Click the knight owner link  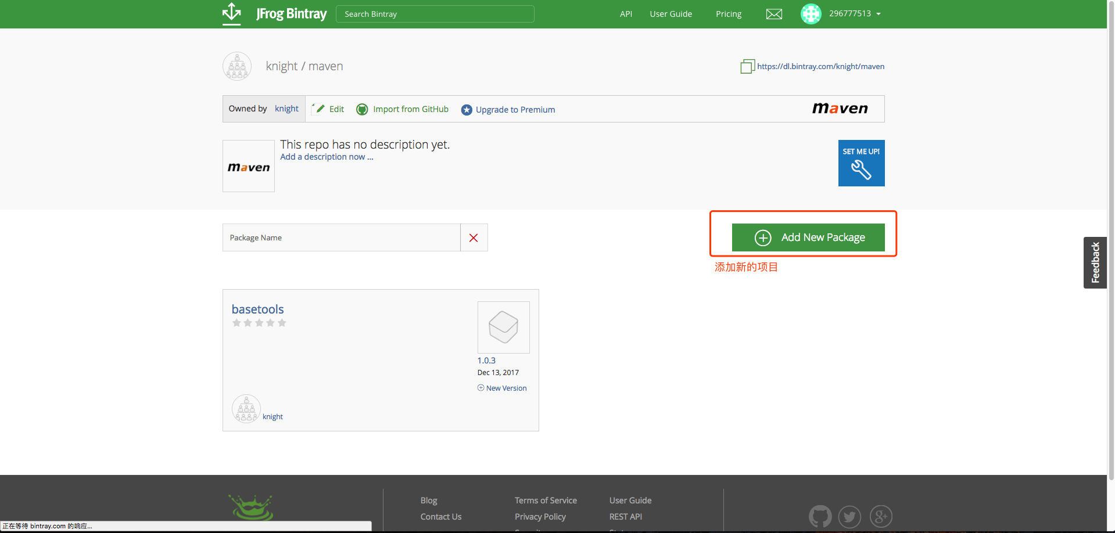click(286, 109)
